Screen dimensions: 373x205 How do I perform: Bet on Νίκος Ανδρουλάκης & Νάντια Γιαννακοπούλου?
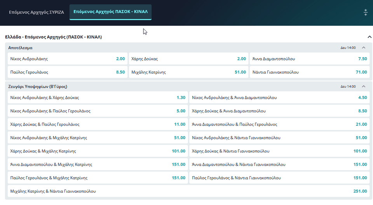click(279, 138)
